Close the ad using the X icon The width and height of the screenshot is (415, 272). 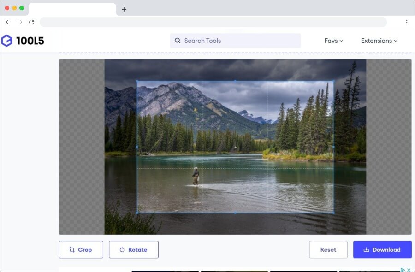tap(409, 270)
